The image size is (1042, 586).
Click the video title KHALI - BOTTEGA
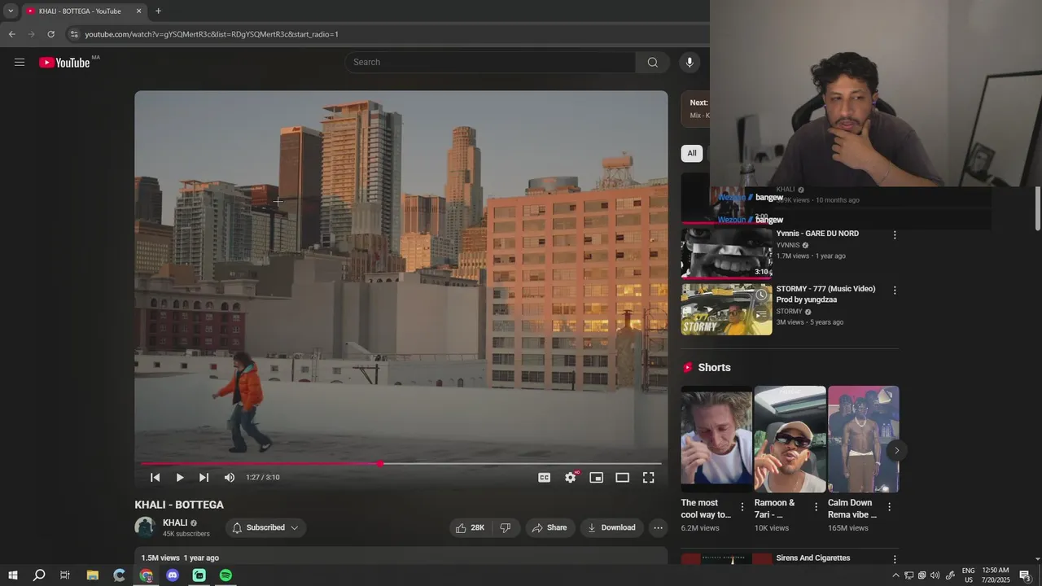179,505
